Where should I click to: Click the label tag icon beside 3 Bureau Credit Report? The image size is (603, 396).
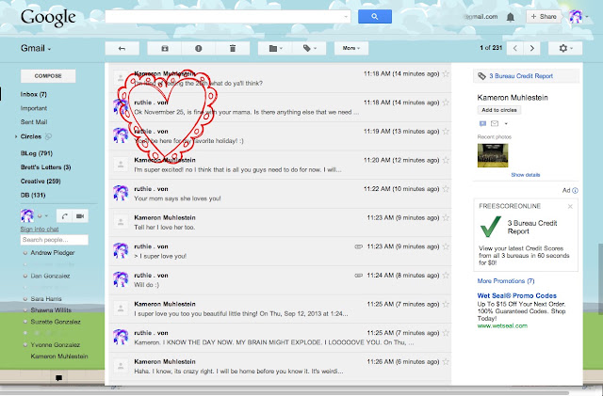(x=481, y=76)
